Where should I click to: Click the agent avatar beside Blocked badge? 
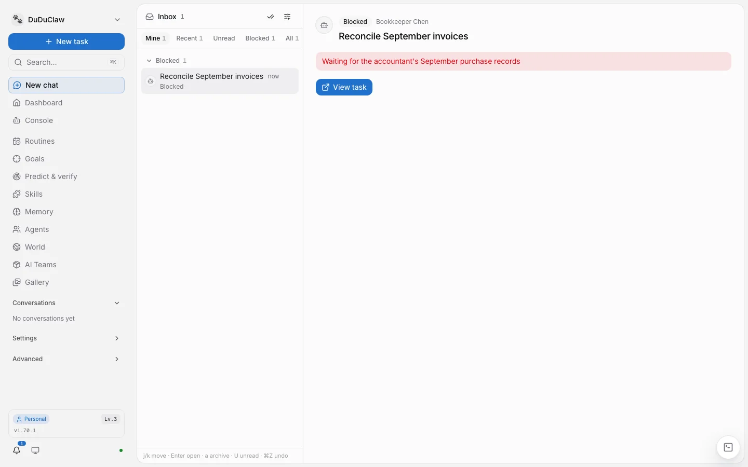[324, 25]
